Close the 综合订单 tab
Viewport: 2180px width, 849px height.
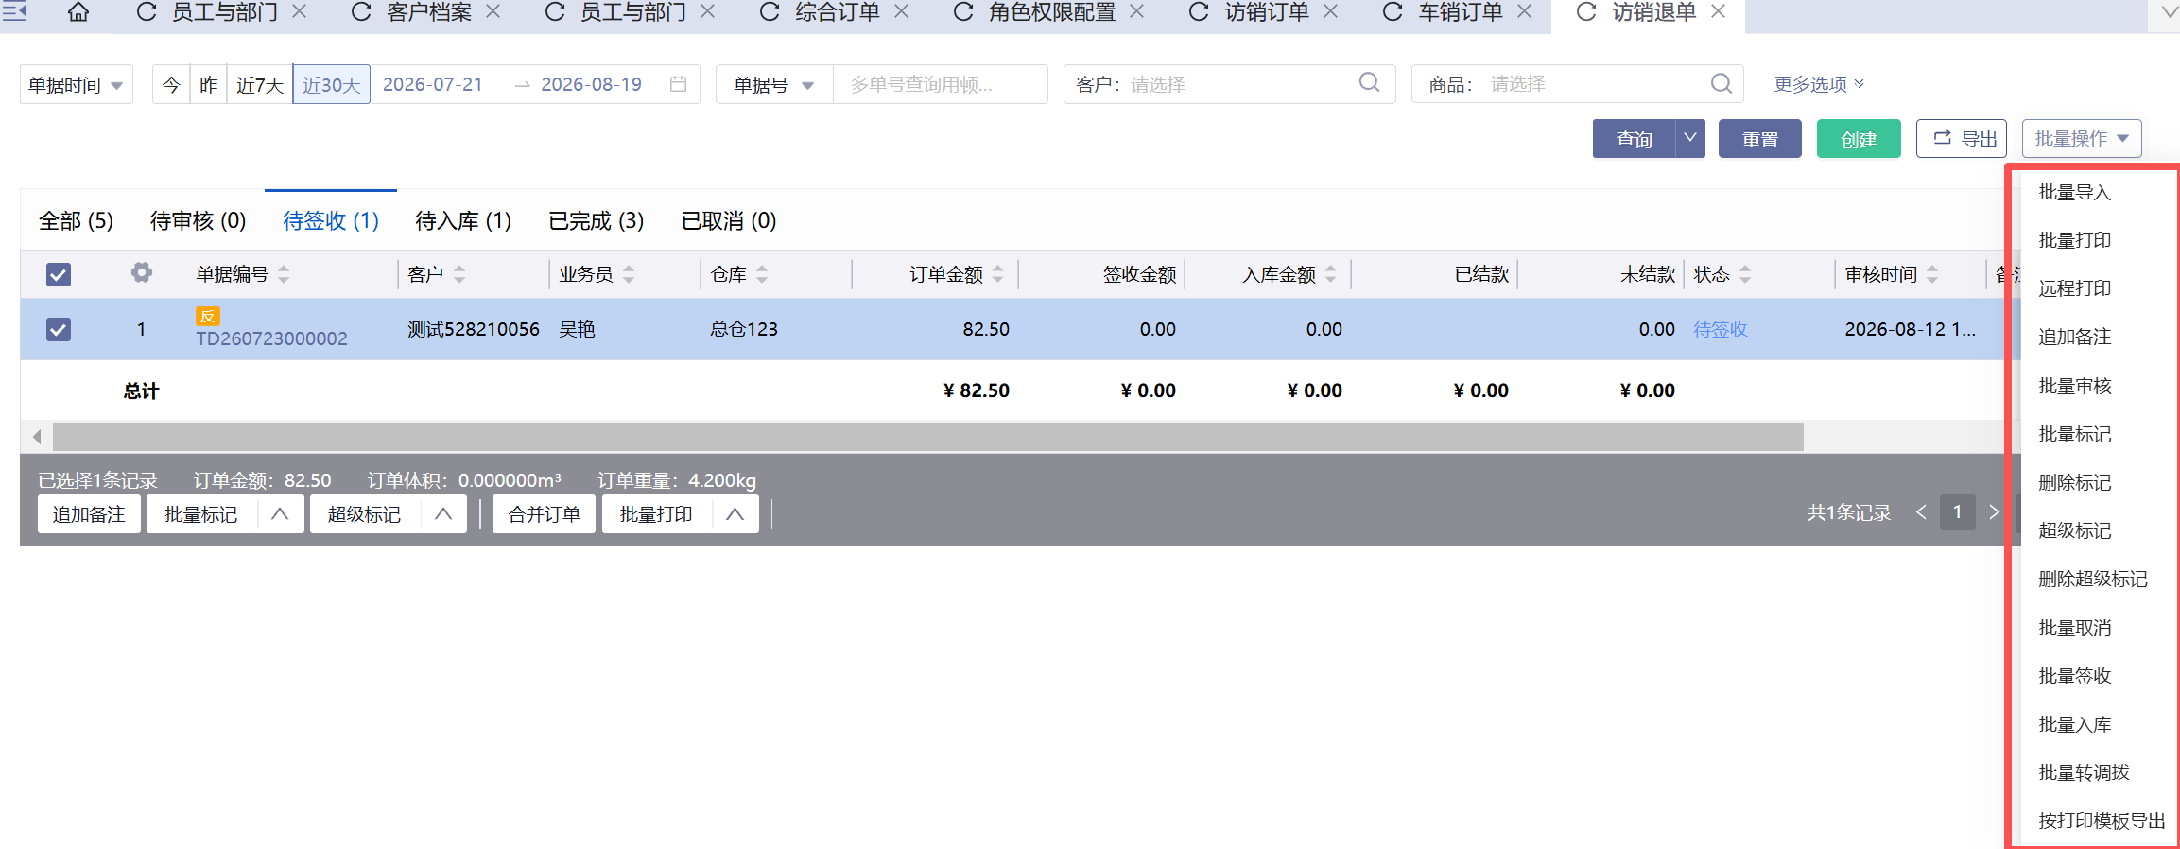pos(902,11)
